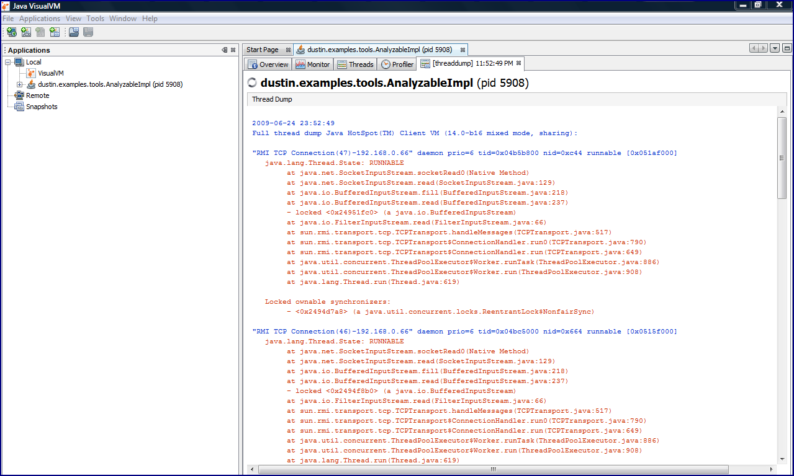Screen dimensions: 794x476
Task: Click the 'Full thread dump Java HotSpot' line
Action: 415,133
